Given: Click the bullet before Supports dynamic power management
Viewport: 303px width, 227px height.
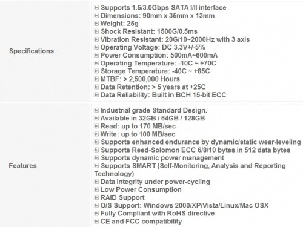Looking at the screenshot, I should [96, 158].
